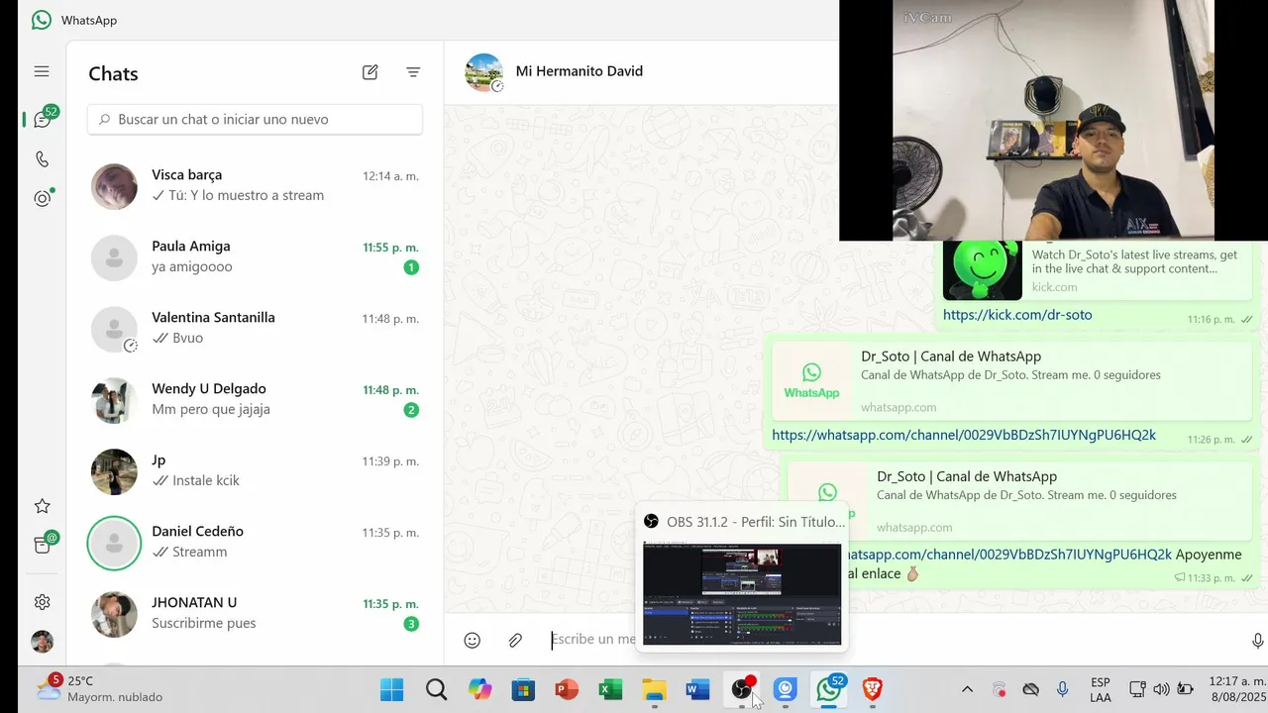The width and height of the screenshot is (1268, 713).
Task: Click the search chat input field
Action: pyautogui.click(x=255, y=119)
